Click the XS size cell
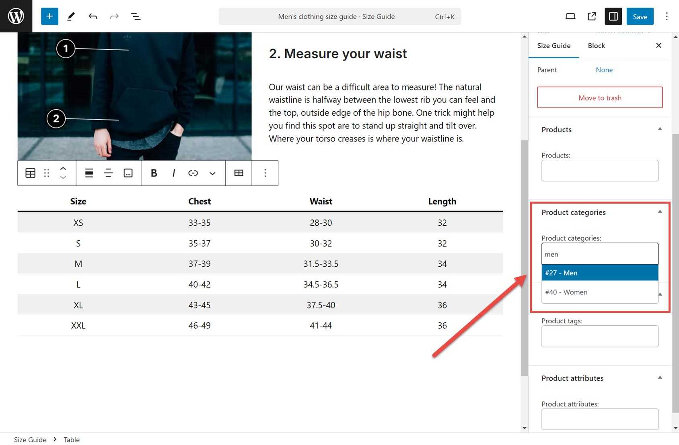Viewport: 679px width, 445px height. click(x=78, y=222)
